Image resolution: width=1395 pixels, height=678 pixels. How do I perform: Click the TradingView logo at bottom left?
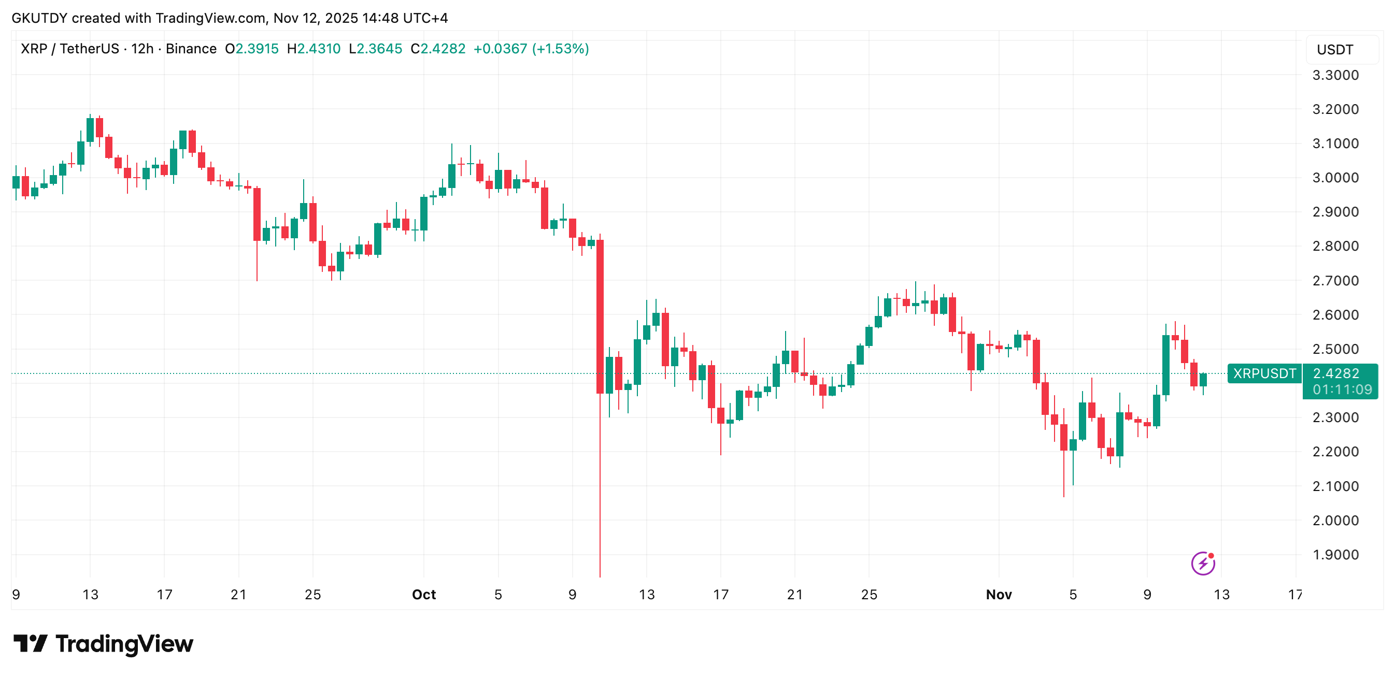click(x=103, y=644)
